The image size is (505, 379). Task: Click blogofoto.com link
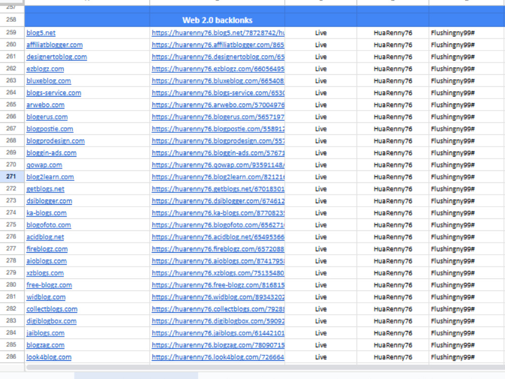48,225
